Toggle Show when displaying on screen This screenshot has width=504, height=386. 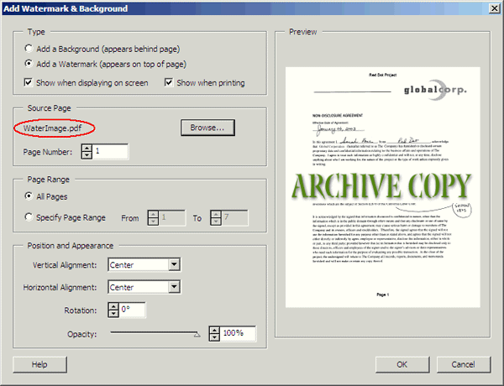(x=29, y=82)
